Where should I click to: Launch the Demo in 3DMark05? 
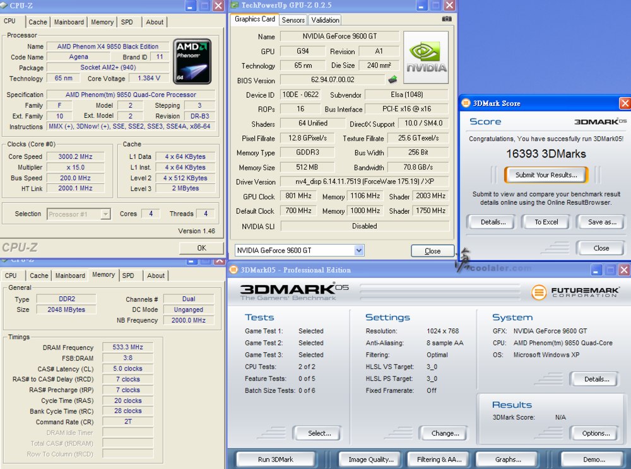click(594, 460)
